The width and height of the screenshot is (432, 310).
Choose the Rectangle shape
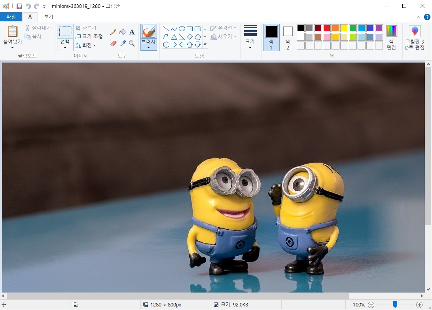189,29
